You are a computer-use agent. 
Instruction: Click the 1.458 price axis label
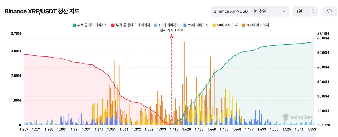[224, 129]
